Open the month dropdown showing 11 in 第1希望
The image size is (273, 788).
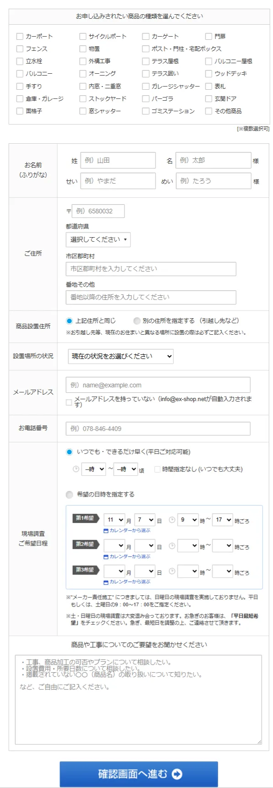(x=114, y=519)
